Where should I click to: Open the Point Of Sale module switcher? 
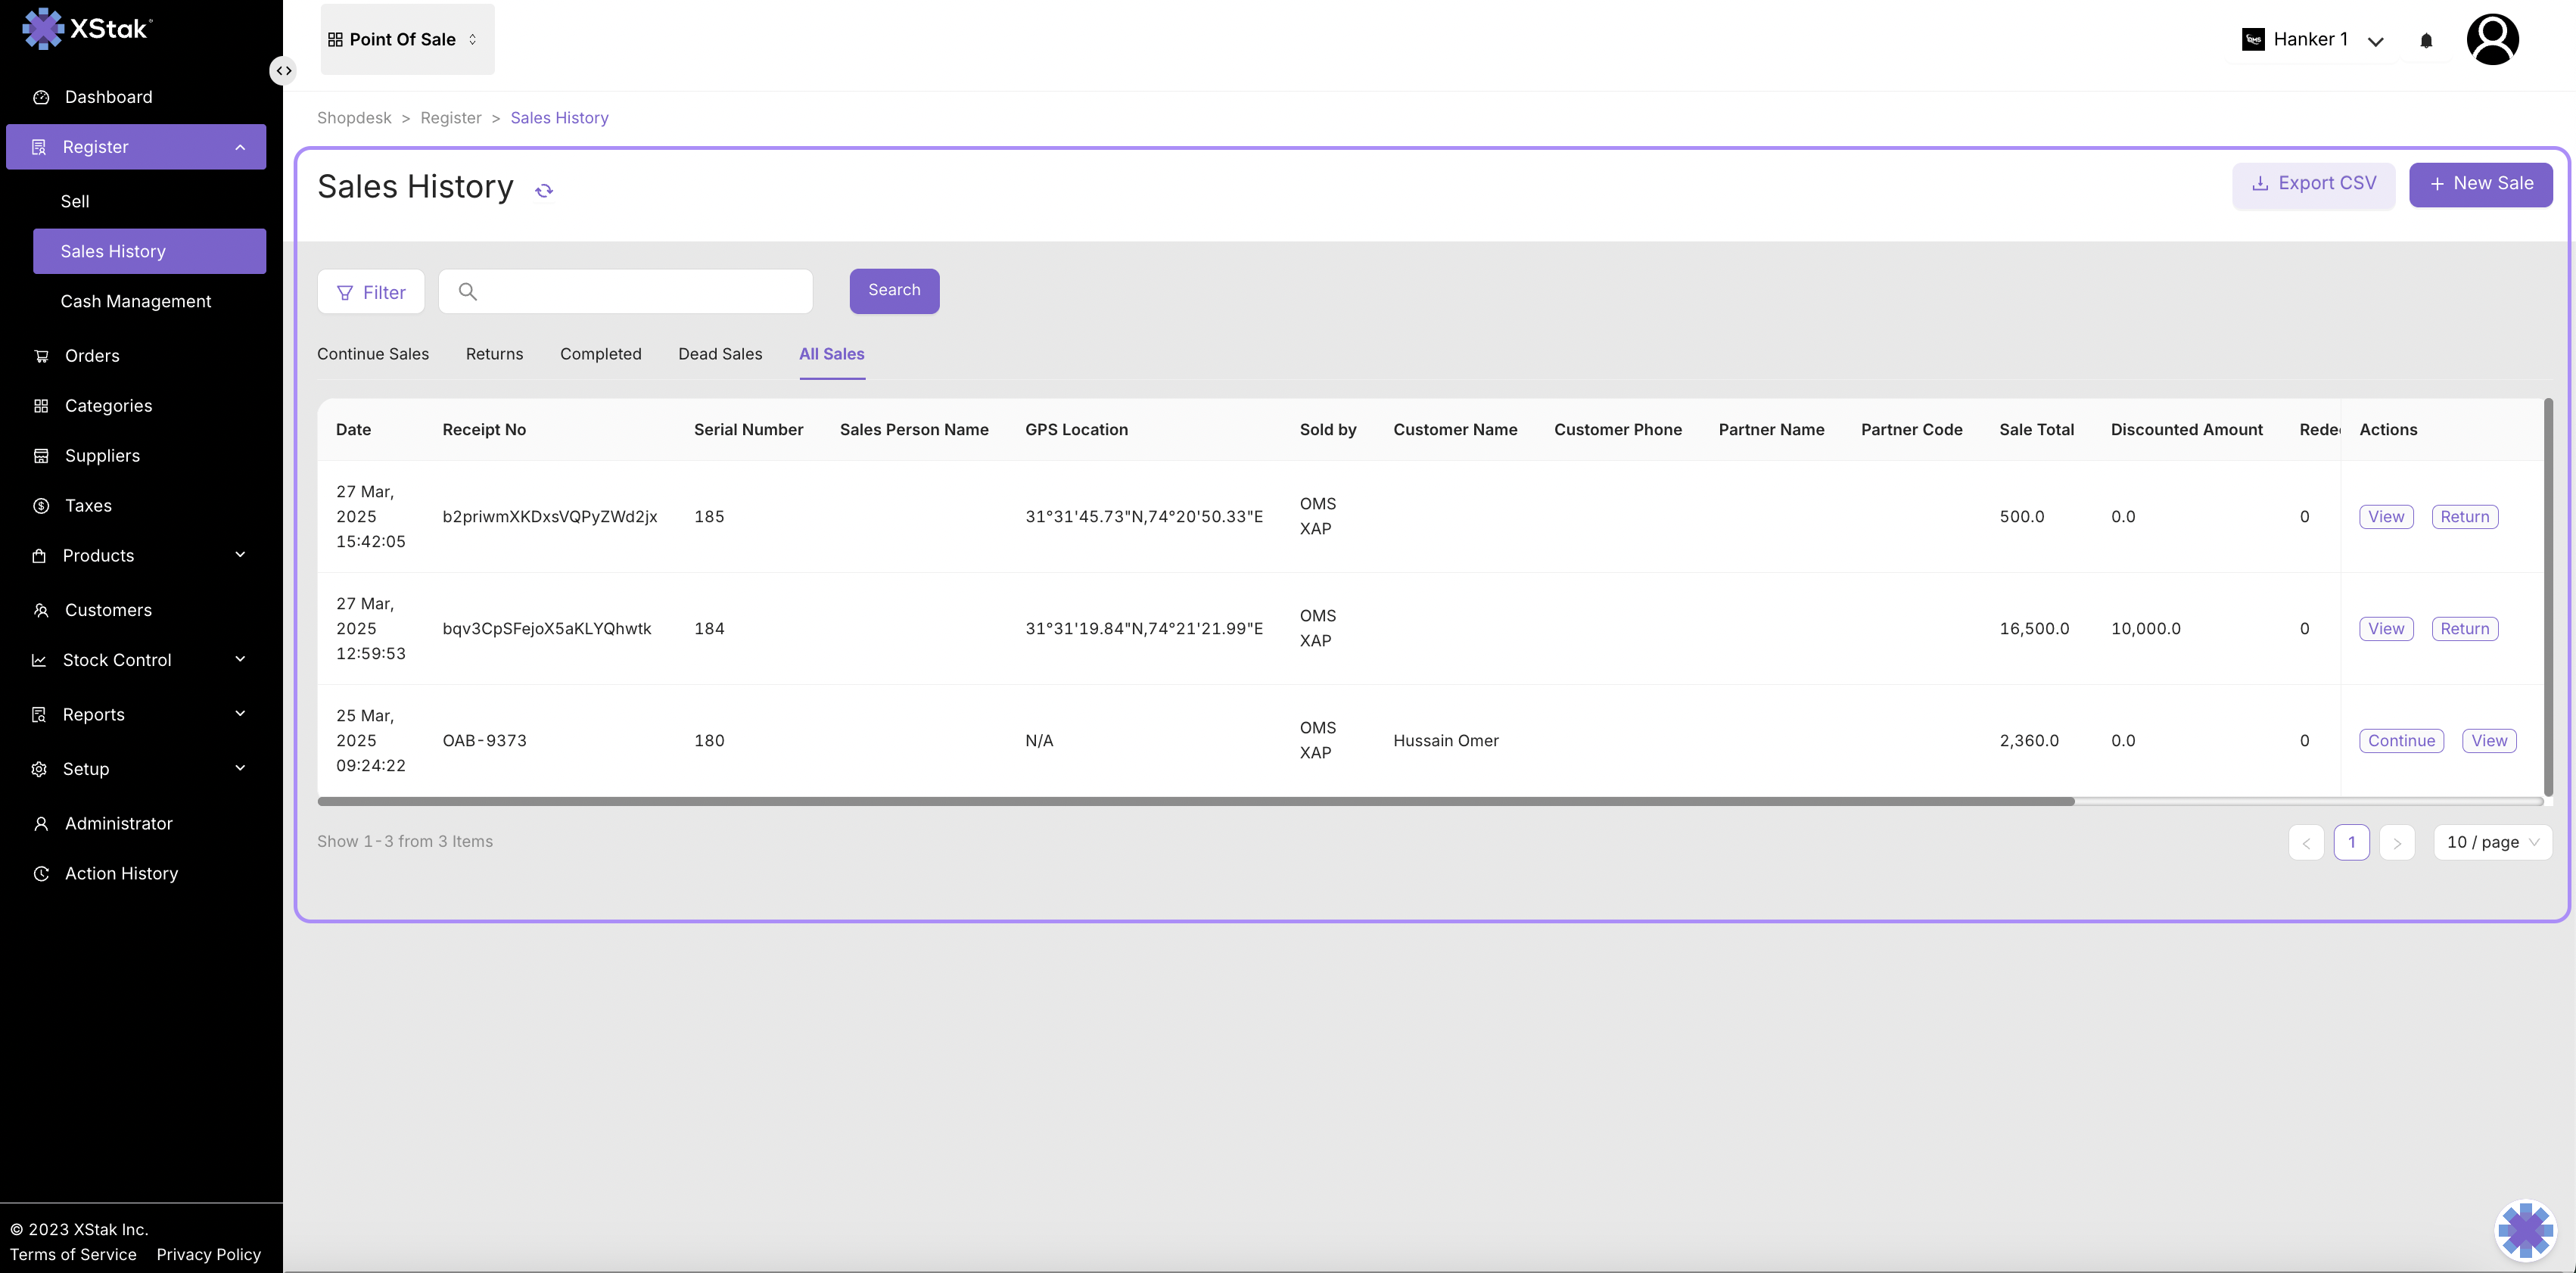[407, 40]
